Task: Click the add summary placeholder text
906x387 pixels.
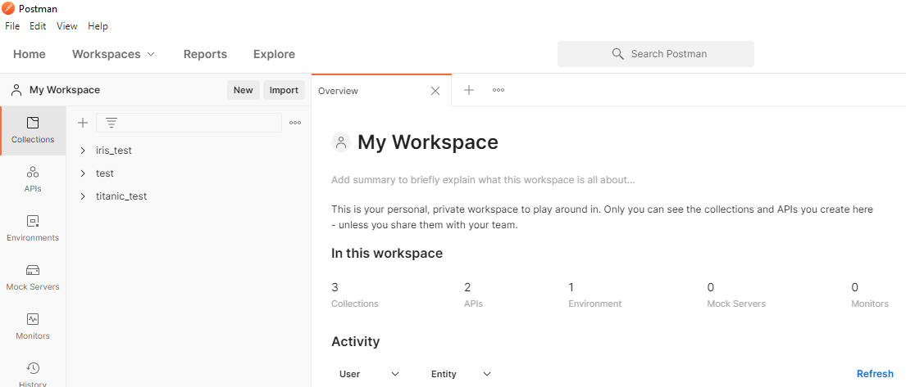Action: coord(483,180)
